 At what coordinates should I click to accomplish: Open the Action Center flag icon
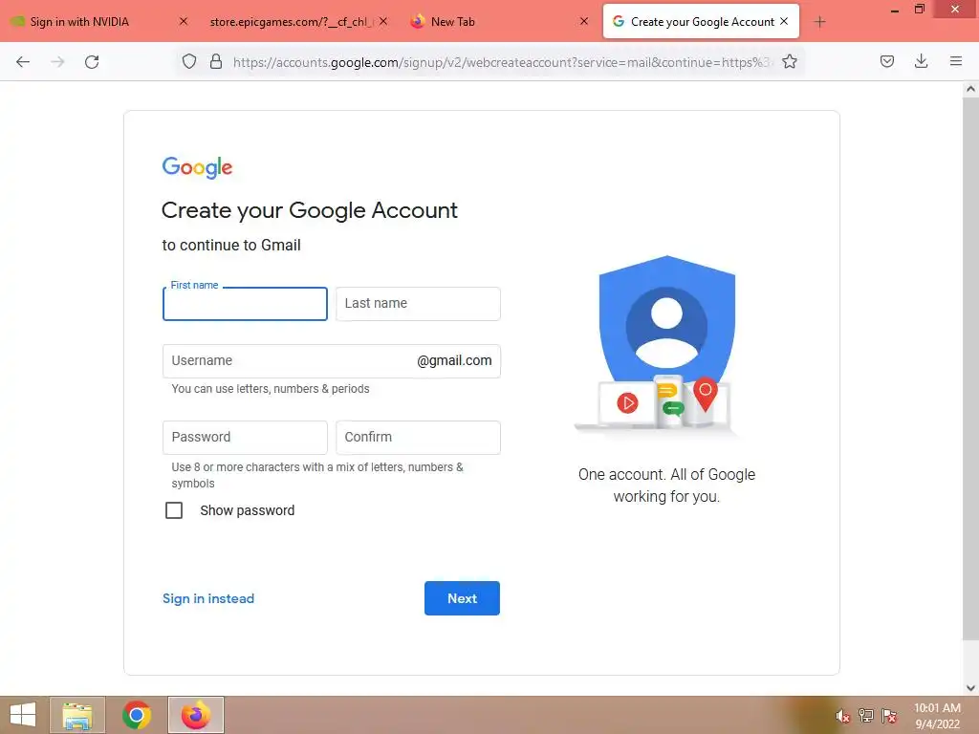(889, 716)
